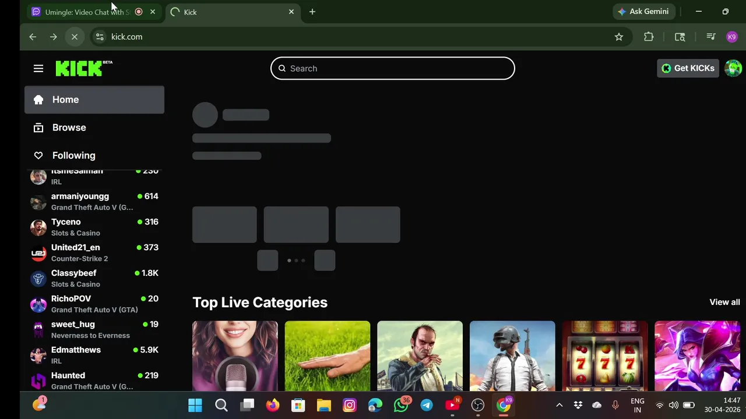Open WhatsApp from the taskbar
This screenshot has height=419, width=746.
coord(402,405)
